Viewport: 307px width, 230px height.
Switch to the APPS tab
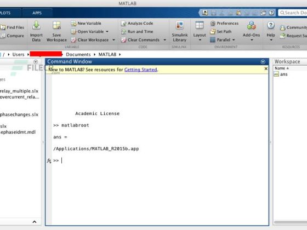pyautogui.click(x=37, y=13)
